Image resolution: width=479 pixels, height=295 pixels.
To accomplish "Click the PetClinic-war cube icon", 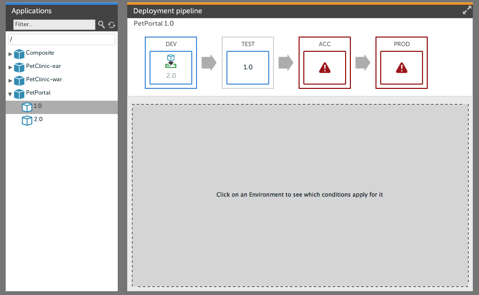I will (x=19, y=80).
